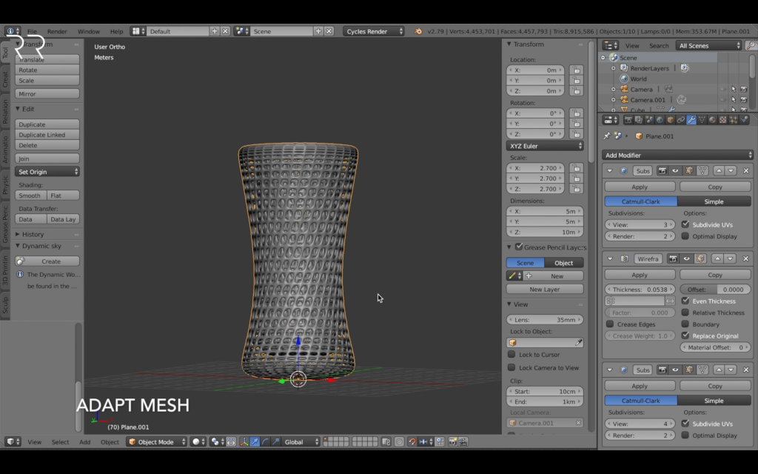Enable Lock Camera to View checkbox
Screen dimensions: 758x474
tap(512, 367)
